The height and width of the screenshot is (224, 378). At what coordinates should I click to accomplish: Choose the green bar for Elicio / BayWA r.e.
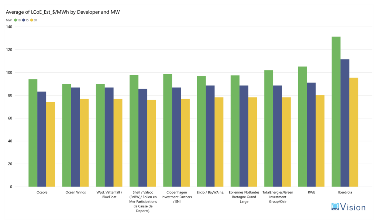(x=201, y=131)
